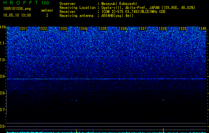
Task: Click the 1339 time marker
Action: click(182, 29)
